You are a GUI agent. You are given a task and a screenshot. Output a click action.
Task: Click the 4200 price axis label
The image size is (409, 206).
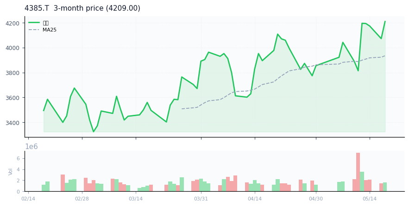click(13, 23)
